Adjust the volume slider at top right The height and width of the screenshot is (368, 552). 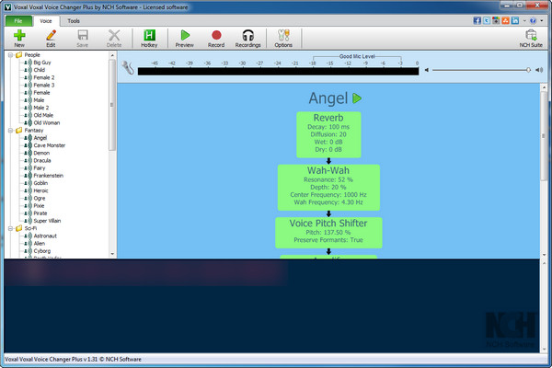528,69
